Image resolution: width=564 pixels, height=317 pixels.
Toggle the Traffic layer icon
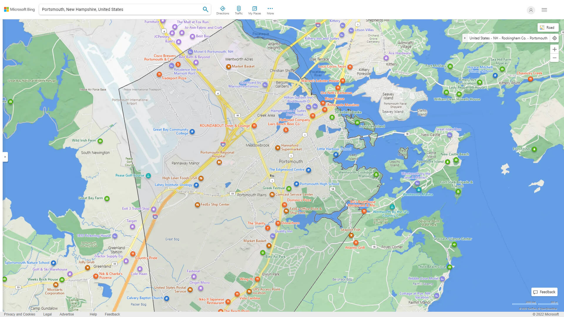[x=239, y=10]
